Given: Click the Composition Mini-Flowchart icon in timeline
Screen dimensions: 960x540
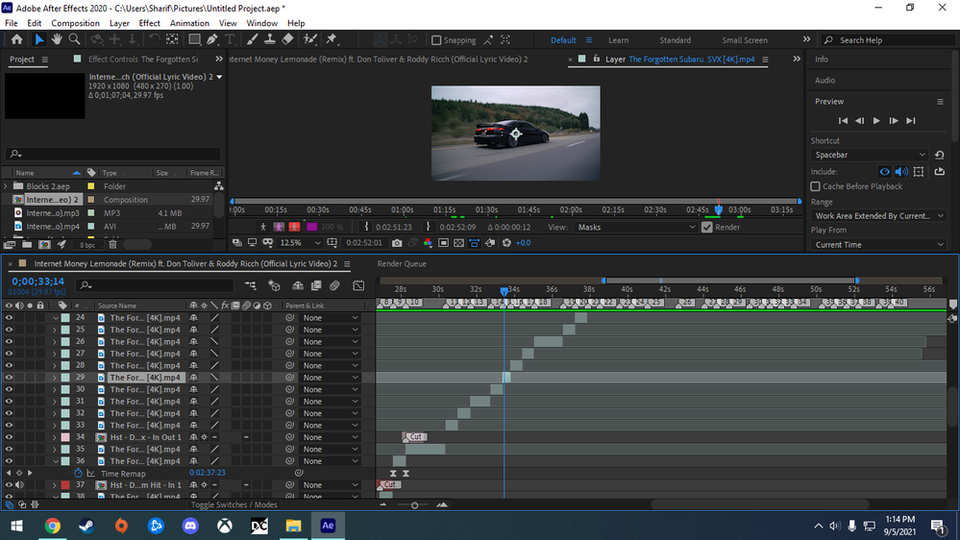Looking at the screenshot, I should click(x=251, y=285).
